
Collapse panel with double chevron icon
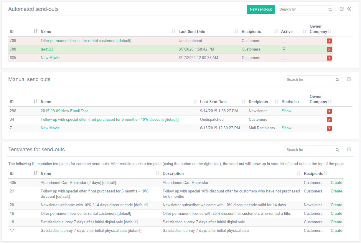[x=349, y=9]
